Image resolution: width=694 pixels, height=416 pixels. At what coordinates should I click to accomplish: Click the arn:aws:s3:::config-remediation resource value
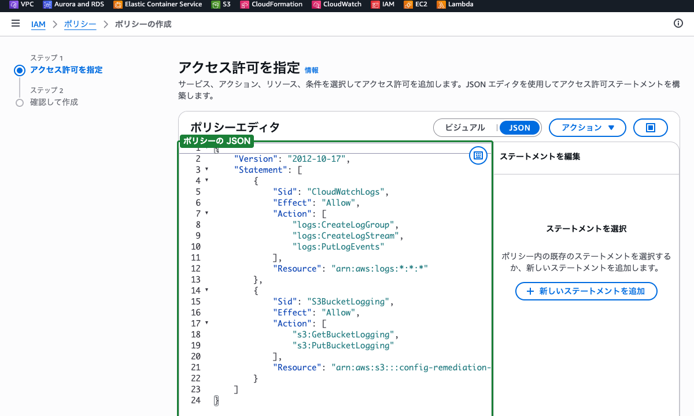pyautogui.click(x=412, y=367)
